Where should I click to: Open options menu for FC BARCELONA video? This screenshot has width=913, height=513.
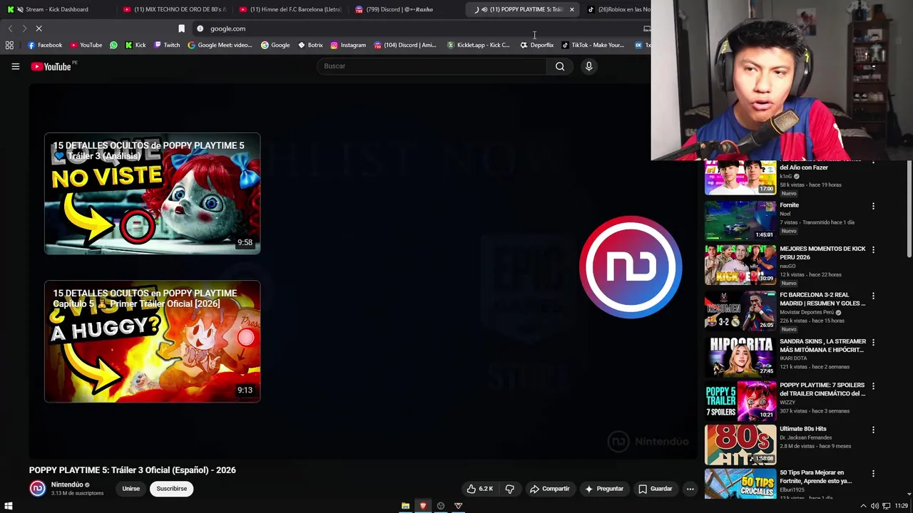point(873,296)
